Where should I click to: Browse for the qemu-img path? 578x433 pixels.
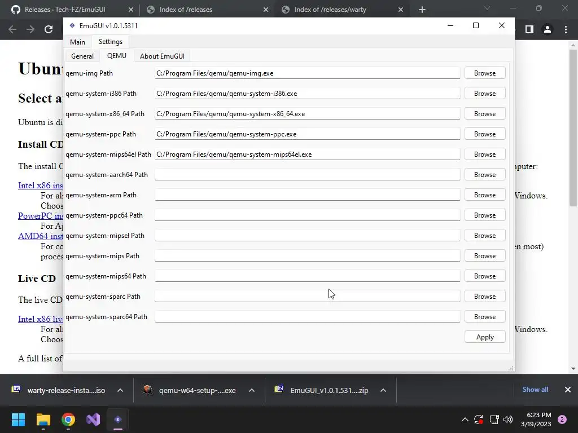tap(485, 73)
